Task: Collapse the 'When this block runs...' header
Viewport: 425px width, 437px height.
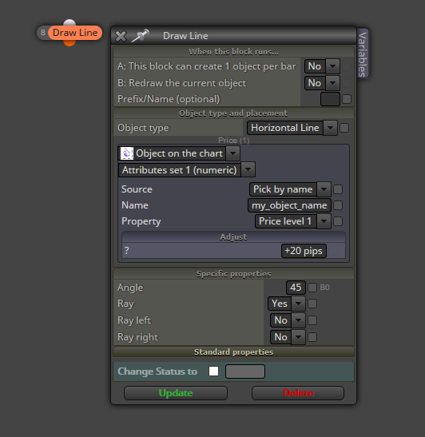Action: [233, 52]
